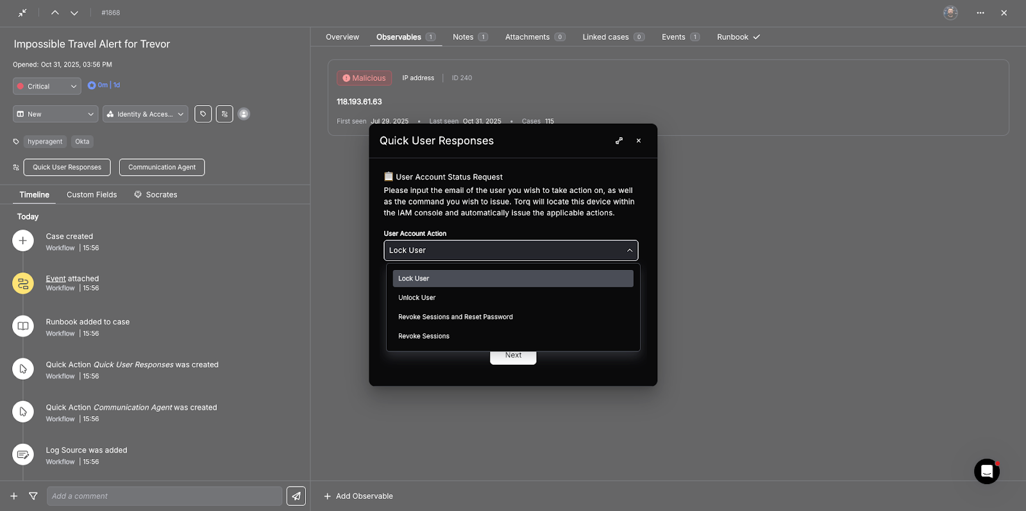This screenshot has width=1026, height=511.
Task: Expand the Critical severity dropdown
Action: click(47, 87)
